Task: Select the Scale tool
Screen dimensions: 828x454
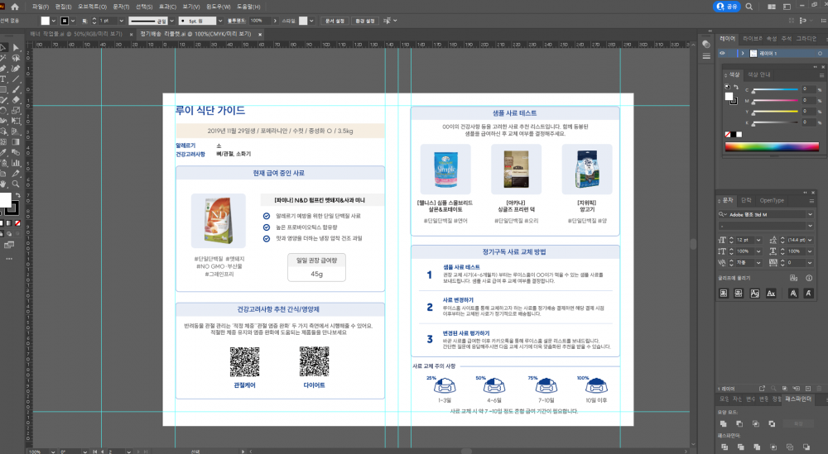Action: [16, 111]
